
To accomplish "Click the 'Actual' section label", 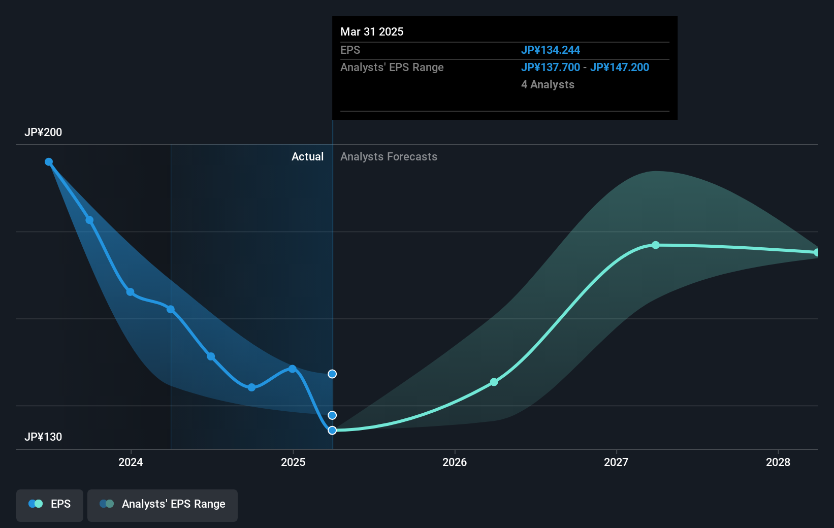I will [307, 157].
